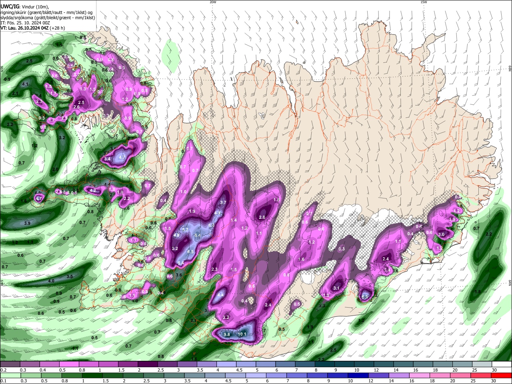The height and width of the screenshot is (384, 512).
Task: Click the dark teal 8 mm snow swatch
Action: [x=324, y=364]
